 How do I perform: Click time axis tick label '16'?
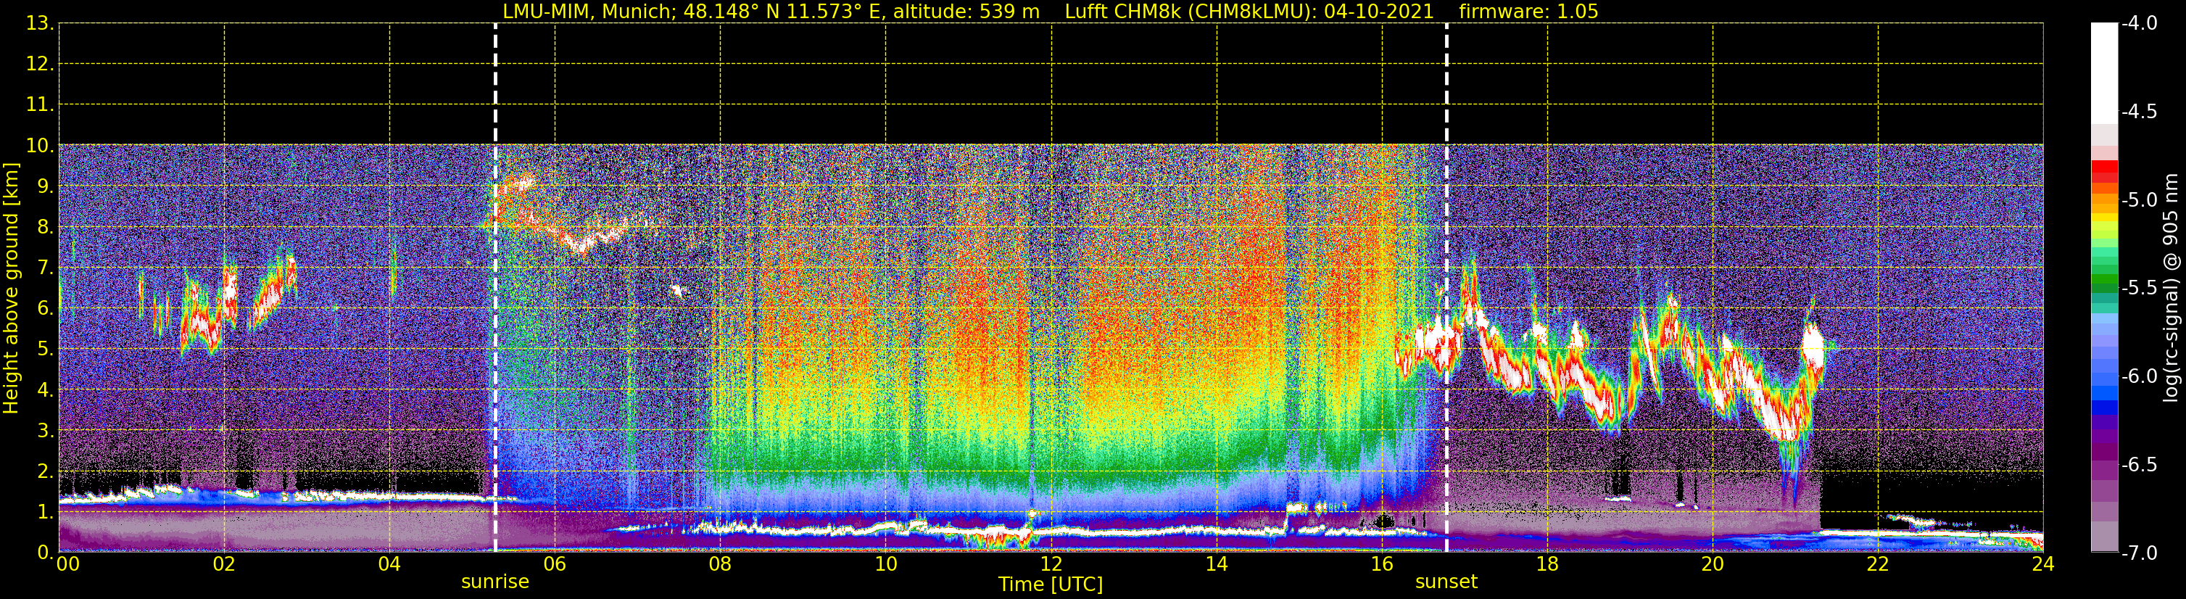tap(1383, 564)
